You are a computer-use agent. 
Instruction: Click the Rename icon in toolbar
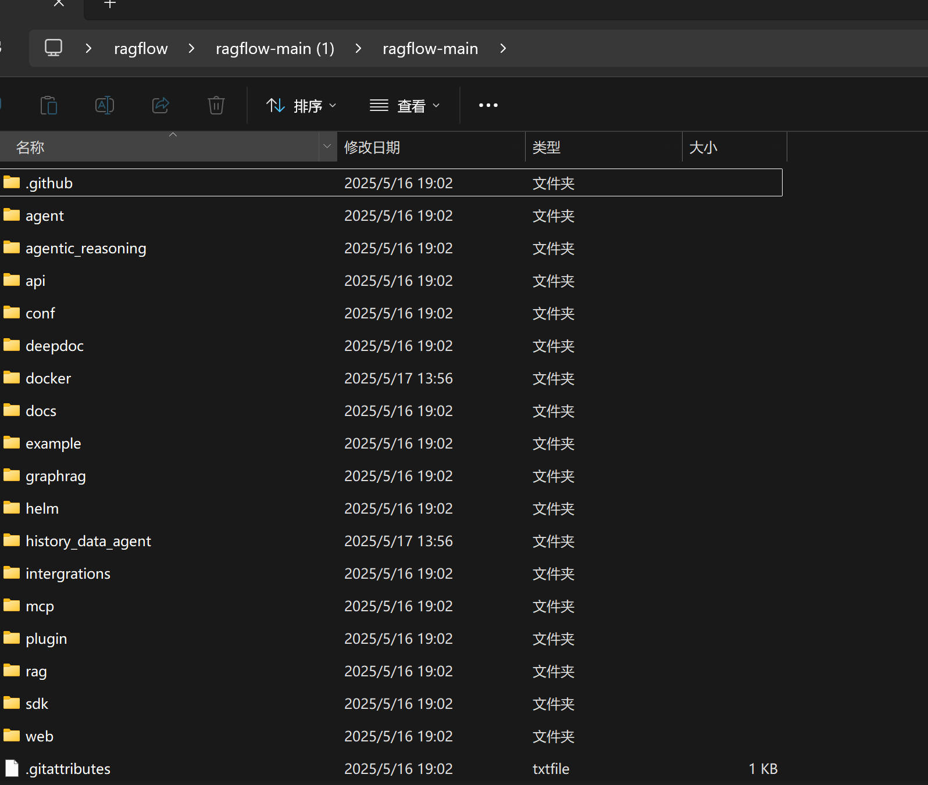pyautogui.click(x=105, y=105)
